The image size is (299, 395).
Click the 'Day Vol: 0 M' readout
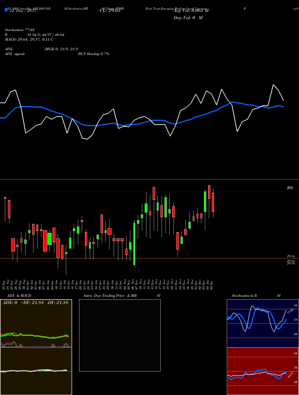click(x=188, y=18)
